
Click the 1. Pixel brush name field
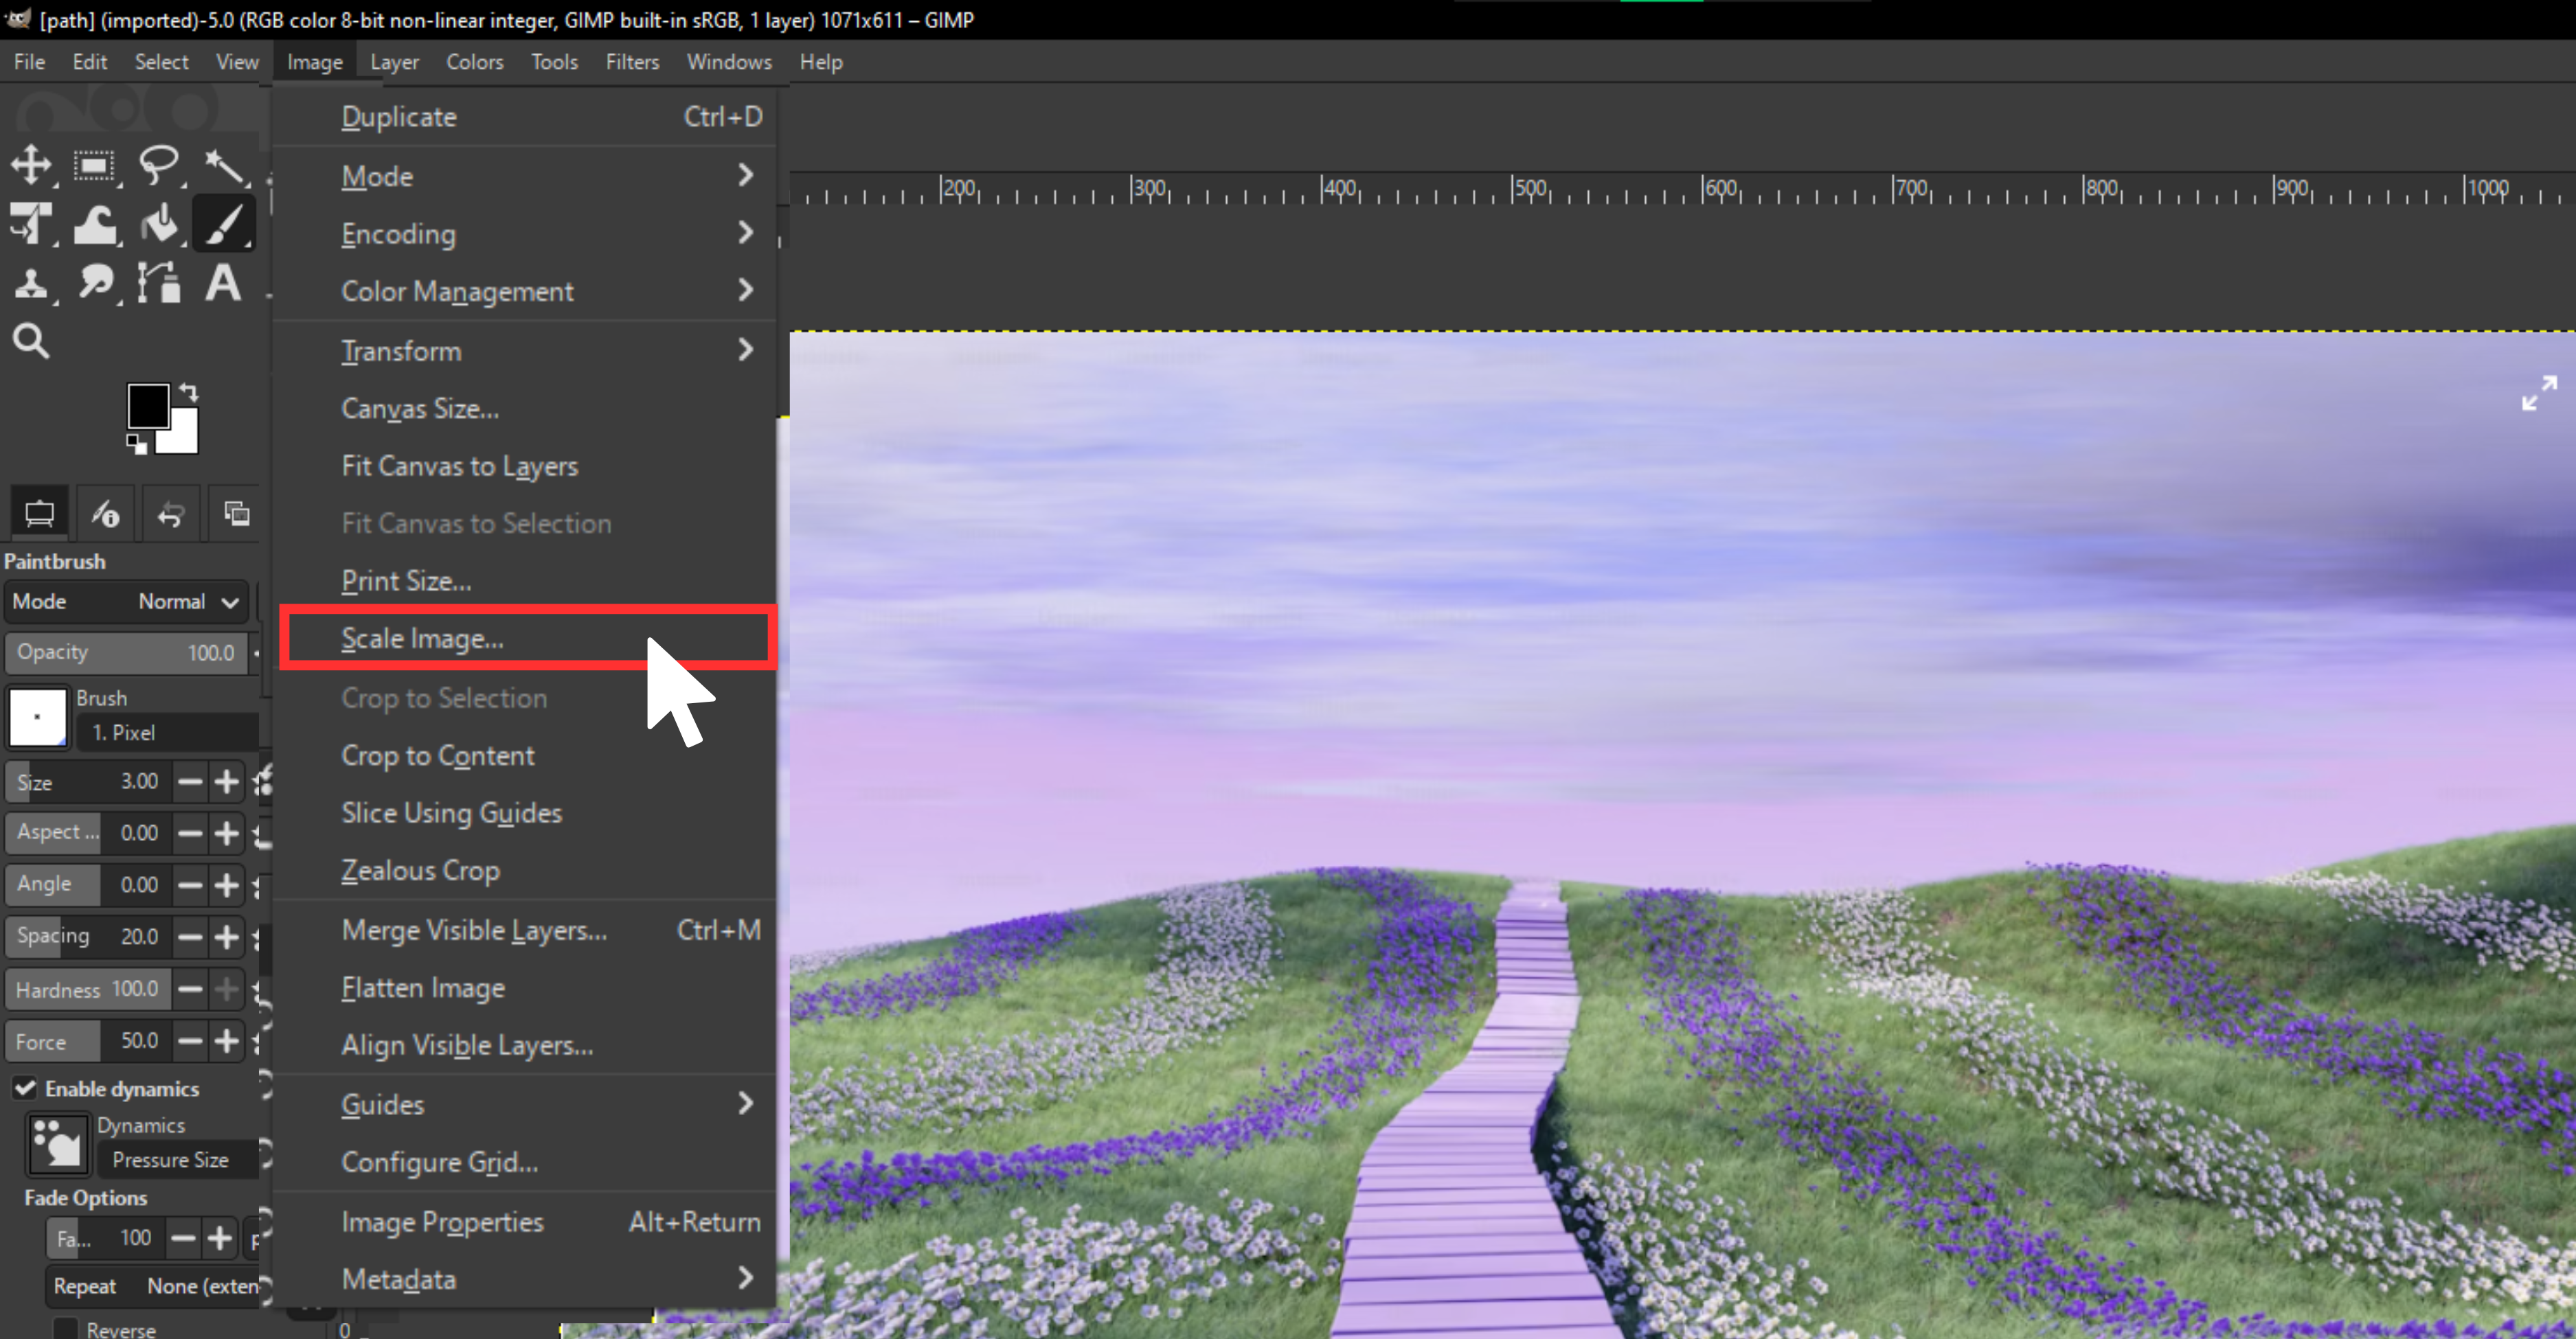tap(167, 733)
